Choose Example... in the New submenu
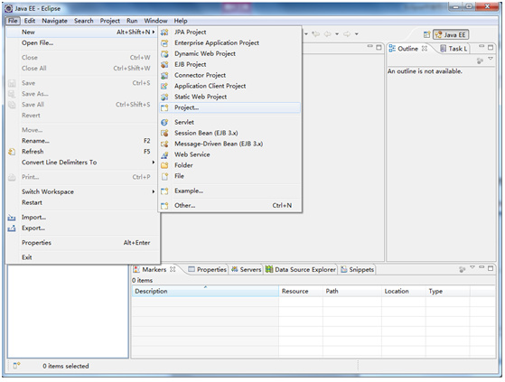Screen dimensions: 505x382 [x=230, y=191]
